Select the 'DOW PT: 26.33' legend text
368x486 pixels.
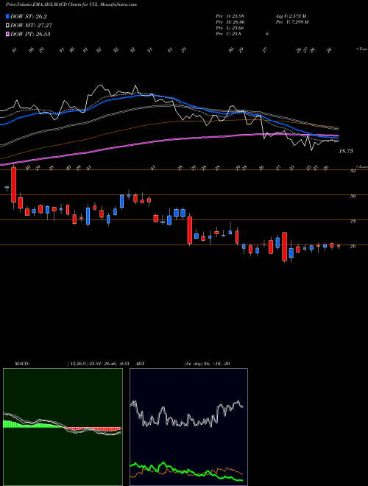[31, 34]
